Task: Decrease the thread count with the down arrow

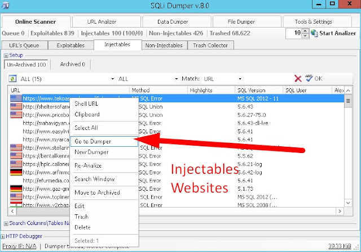Action: tap(305, 35)
